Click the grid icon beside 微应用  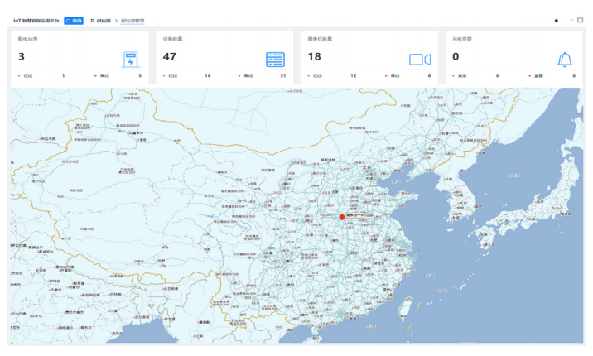click(x=93, y=20)
